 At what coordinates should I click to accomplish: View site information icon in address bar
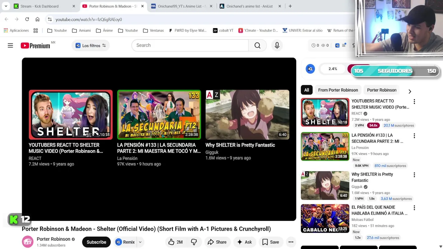50,19
